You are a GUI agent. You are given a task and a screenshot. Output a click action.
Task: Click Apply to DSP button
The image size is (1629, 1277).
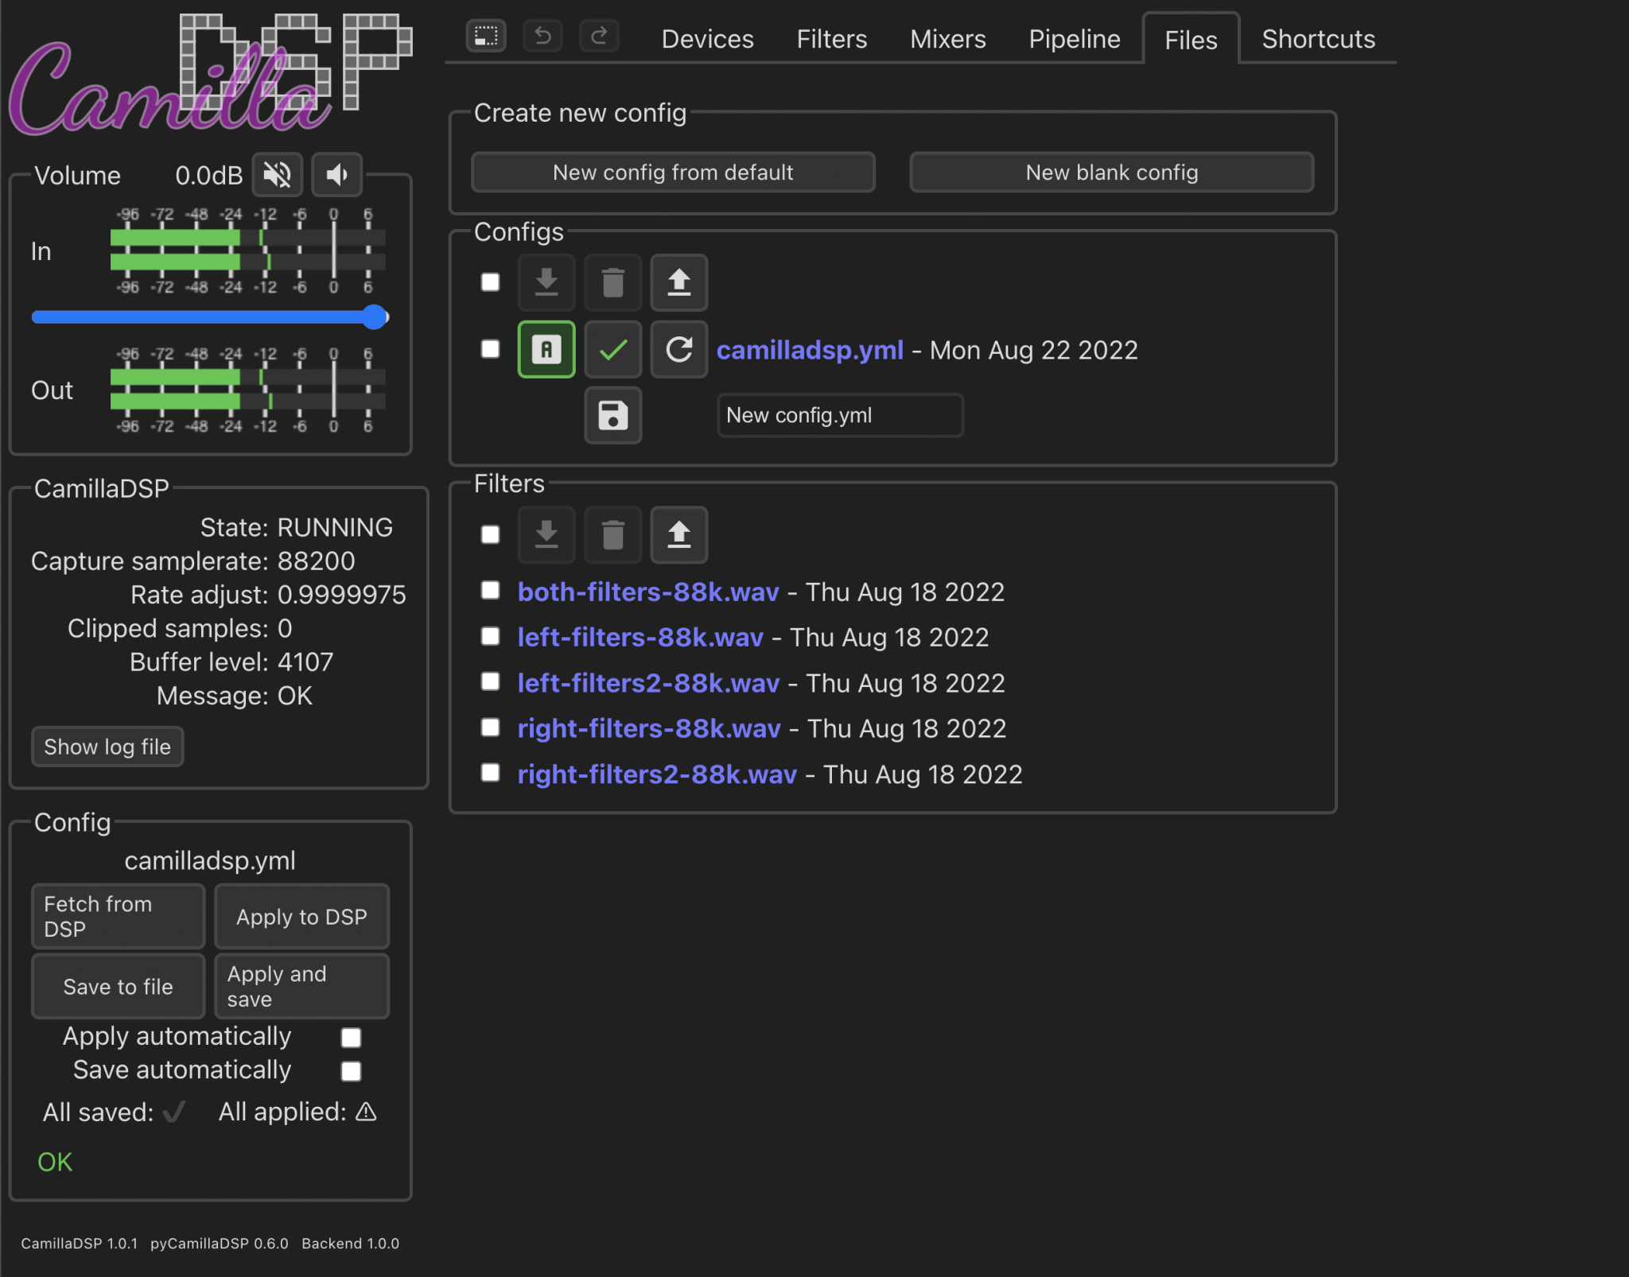[x=301, y=917]
